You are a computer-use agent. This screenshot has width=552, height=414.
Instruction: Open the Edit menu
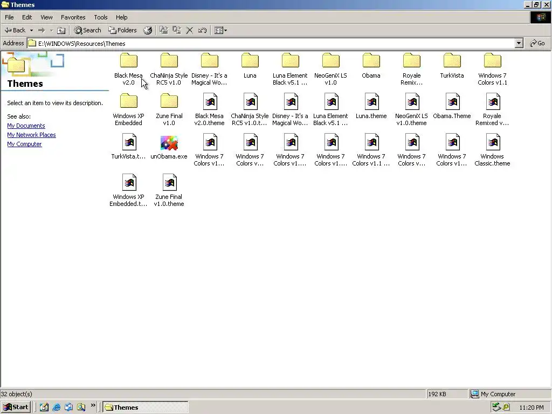point(27,17)
